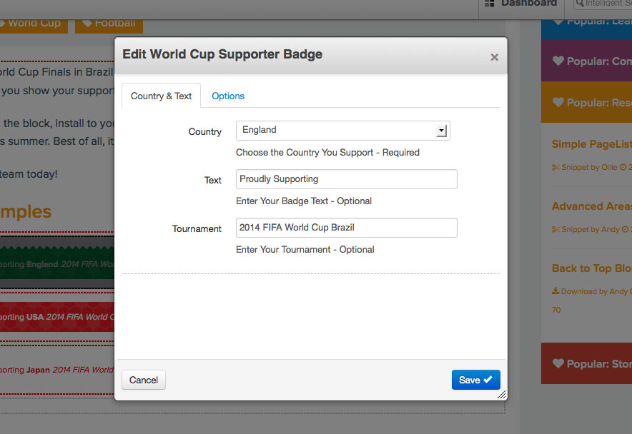This screenshot has width=632, height=434.
Task: Click the Intelligent Search box
Action: pos(603,4)
